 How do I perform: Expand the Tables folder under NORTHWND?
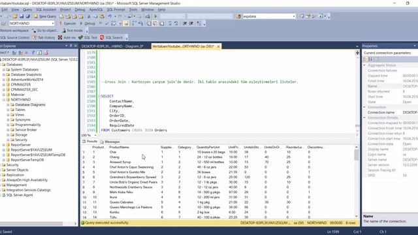pos(8,110)
